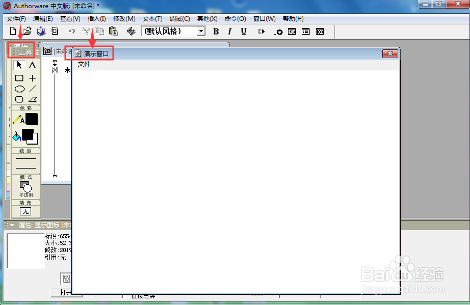470x305 pixels.
Task: Open the 无 fill pattern selector
Action: point(25,211)
